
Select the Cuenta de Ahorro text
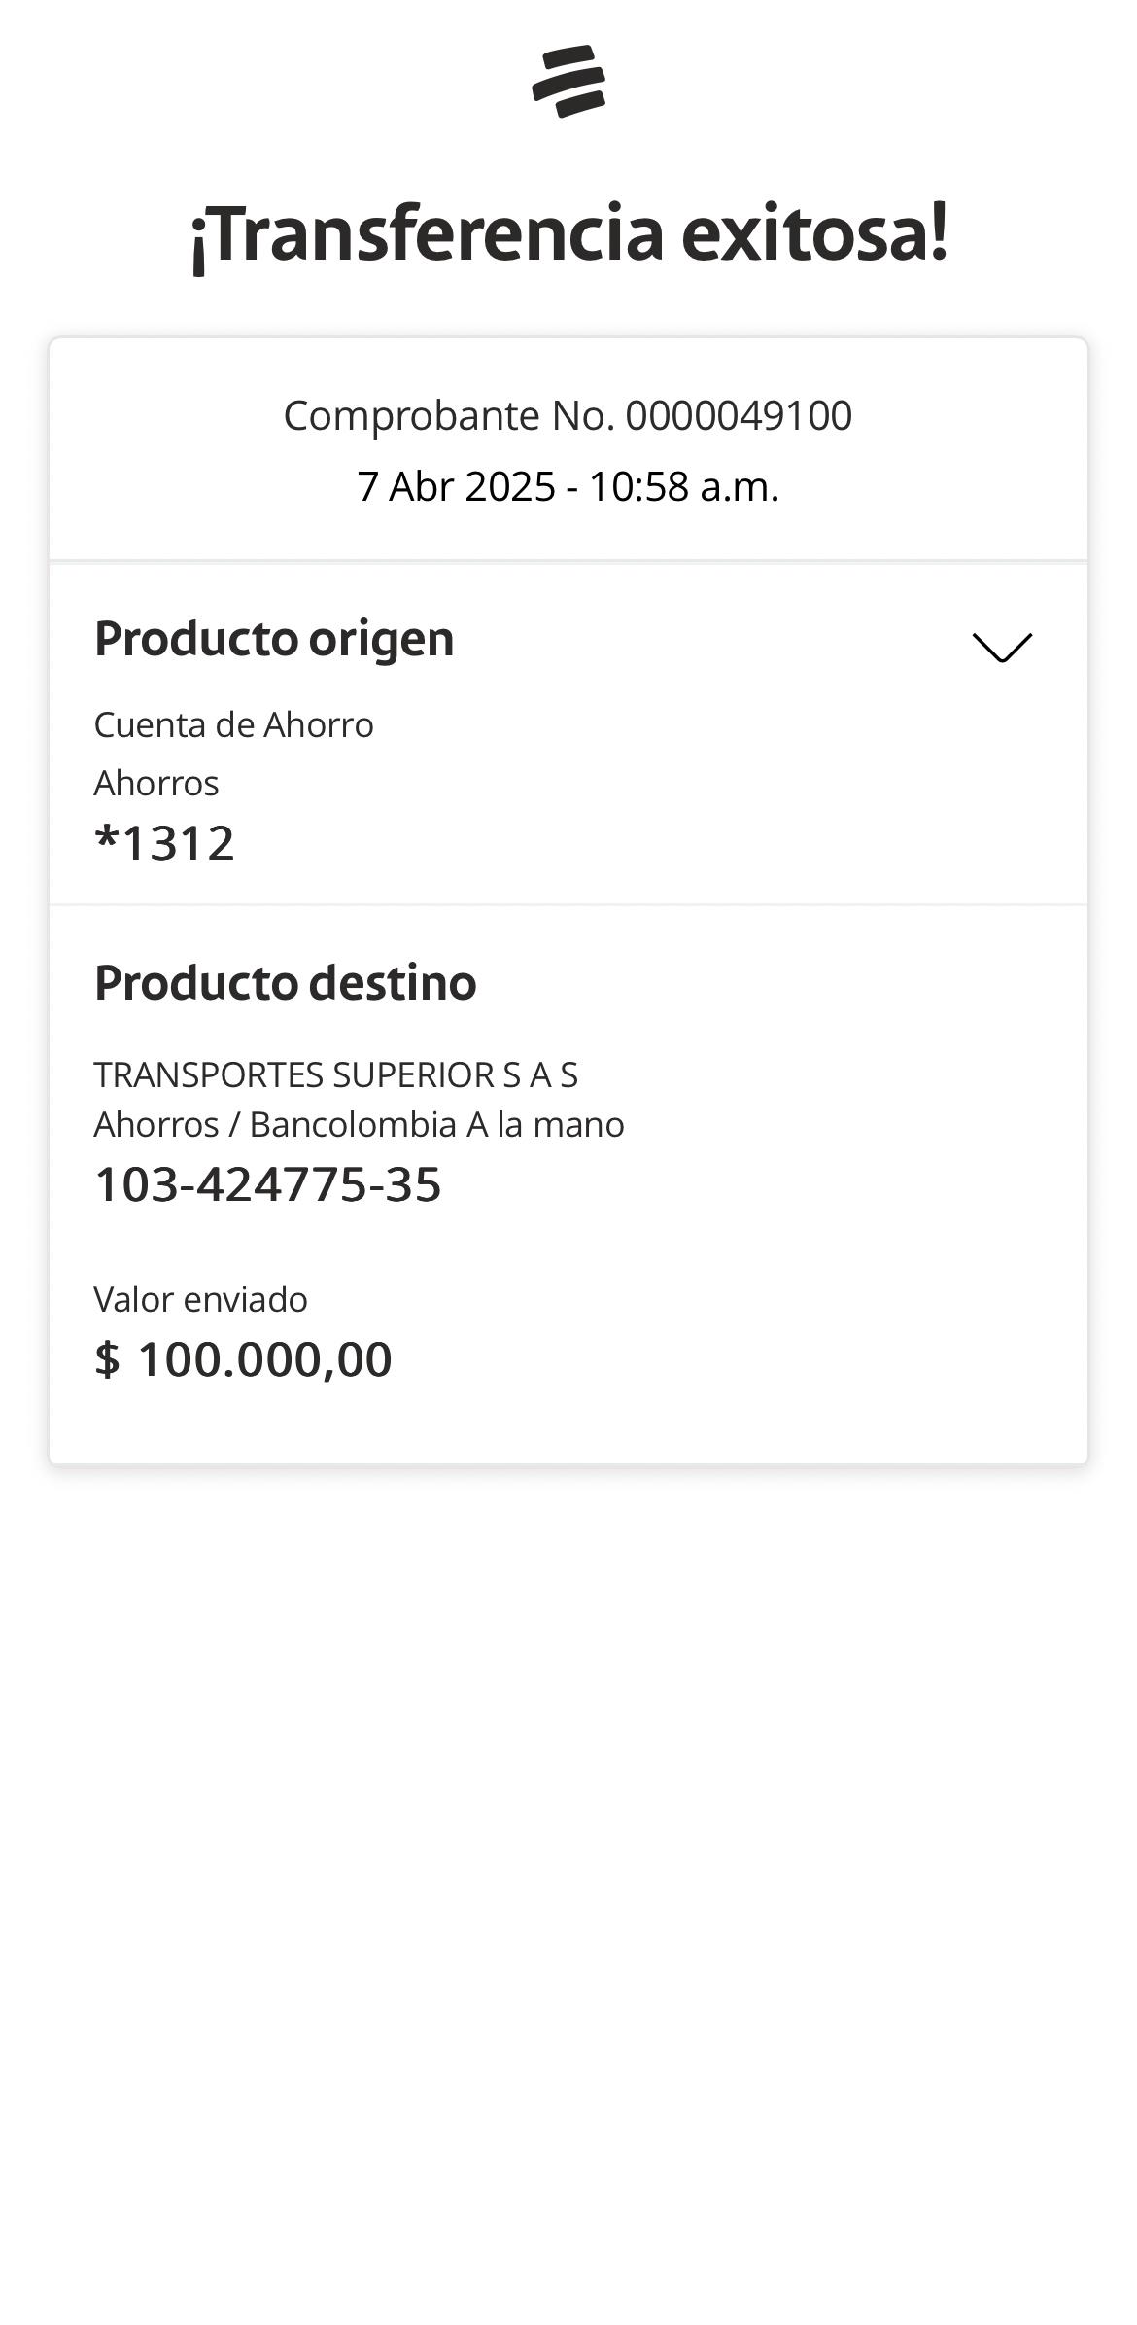coord(233,725)
